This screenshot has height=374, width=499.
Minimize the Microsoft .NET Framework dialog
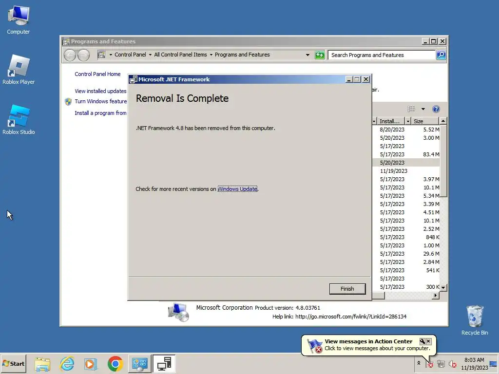(349, 79)
